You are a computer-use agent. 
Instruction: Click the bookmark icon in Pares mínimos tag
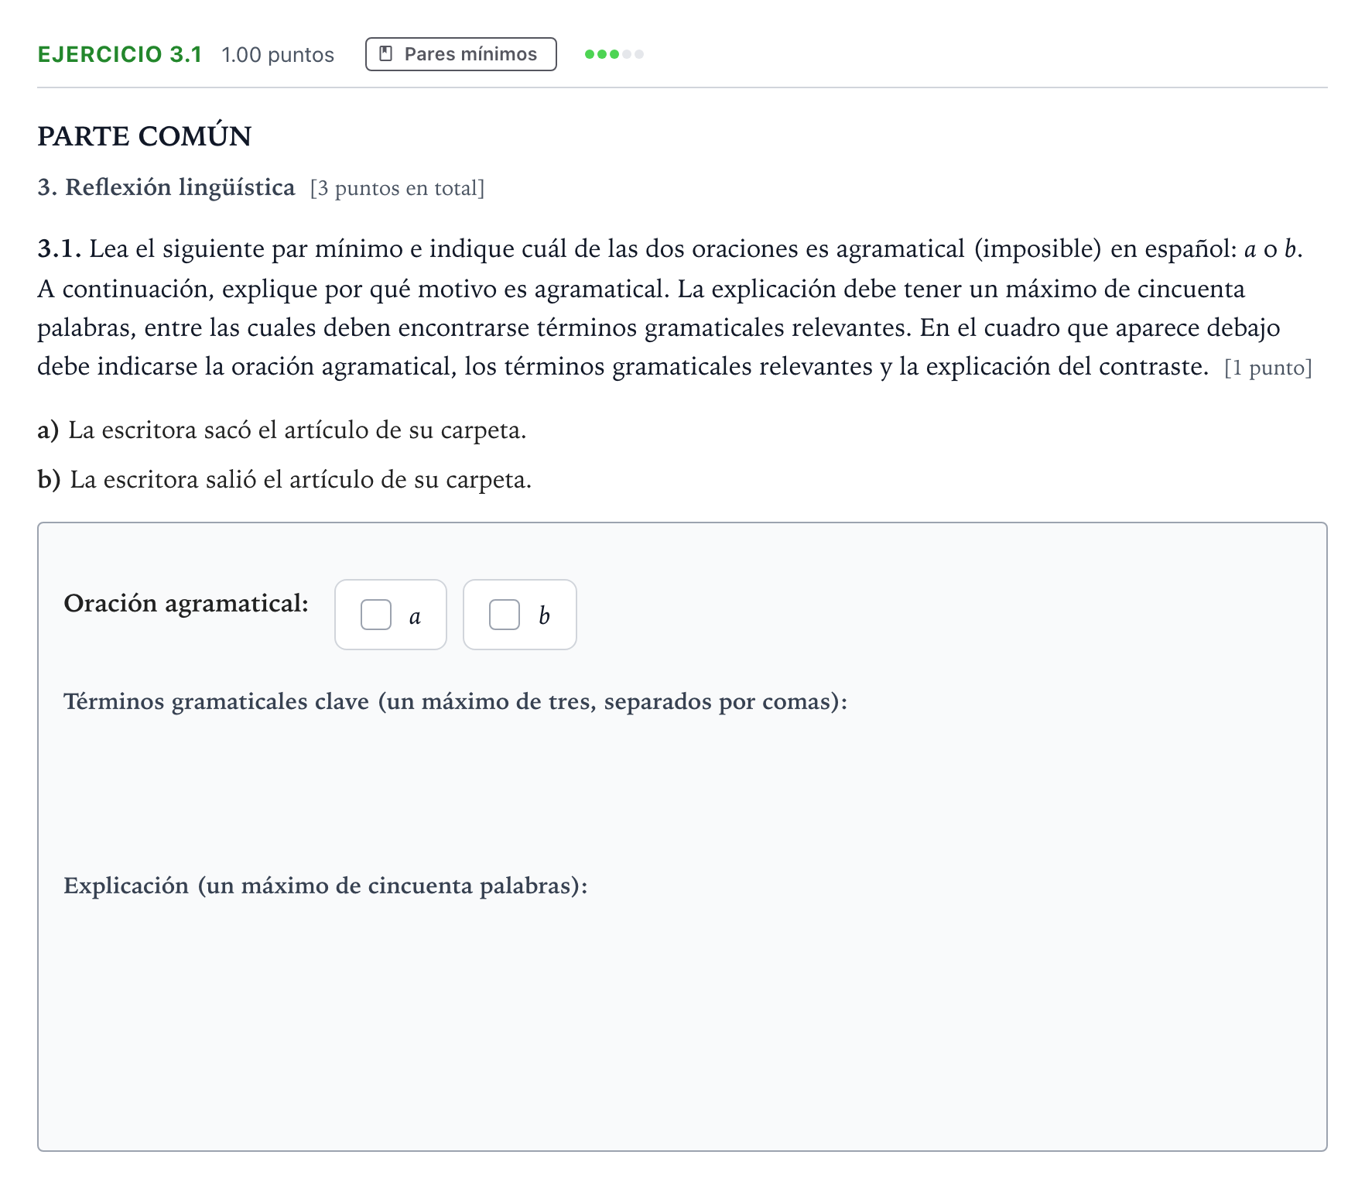[x=385, y=54]
